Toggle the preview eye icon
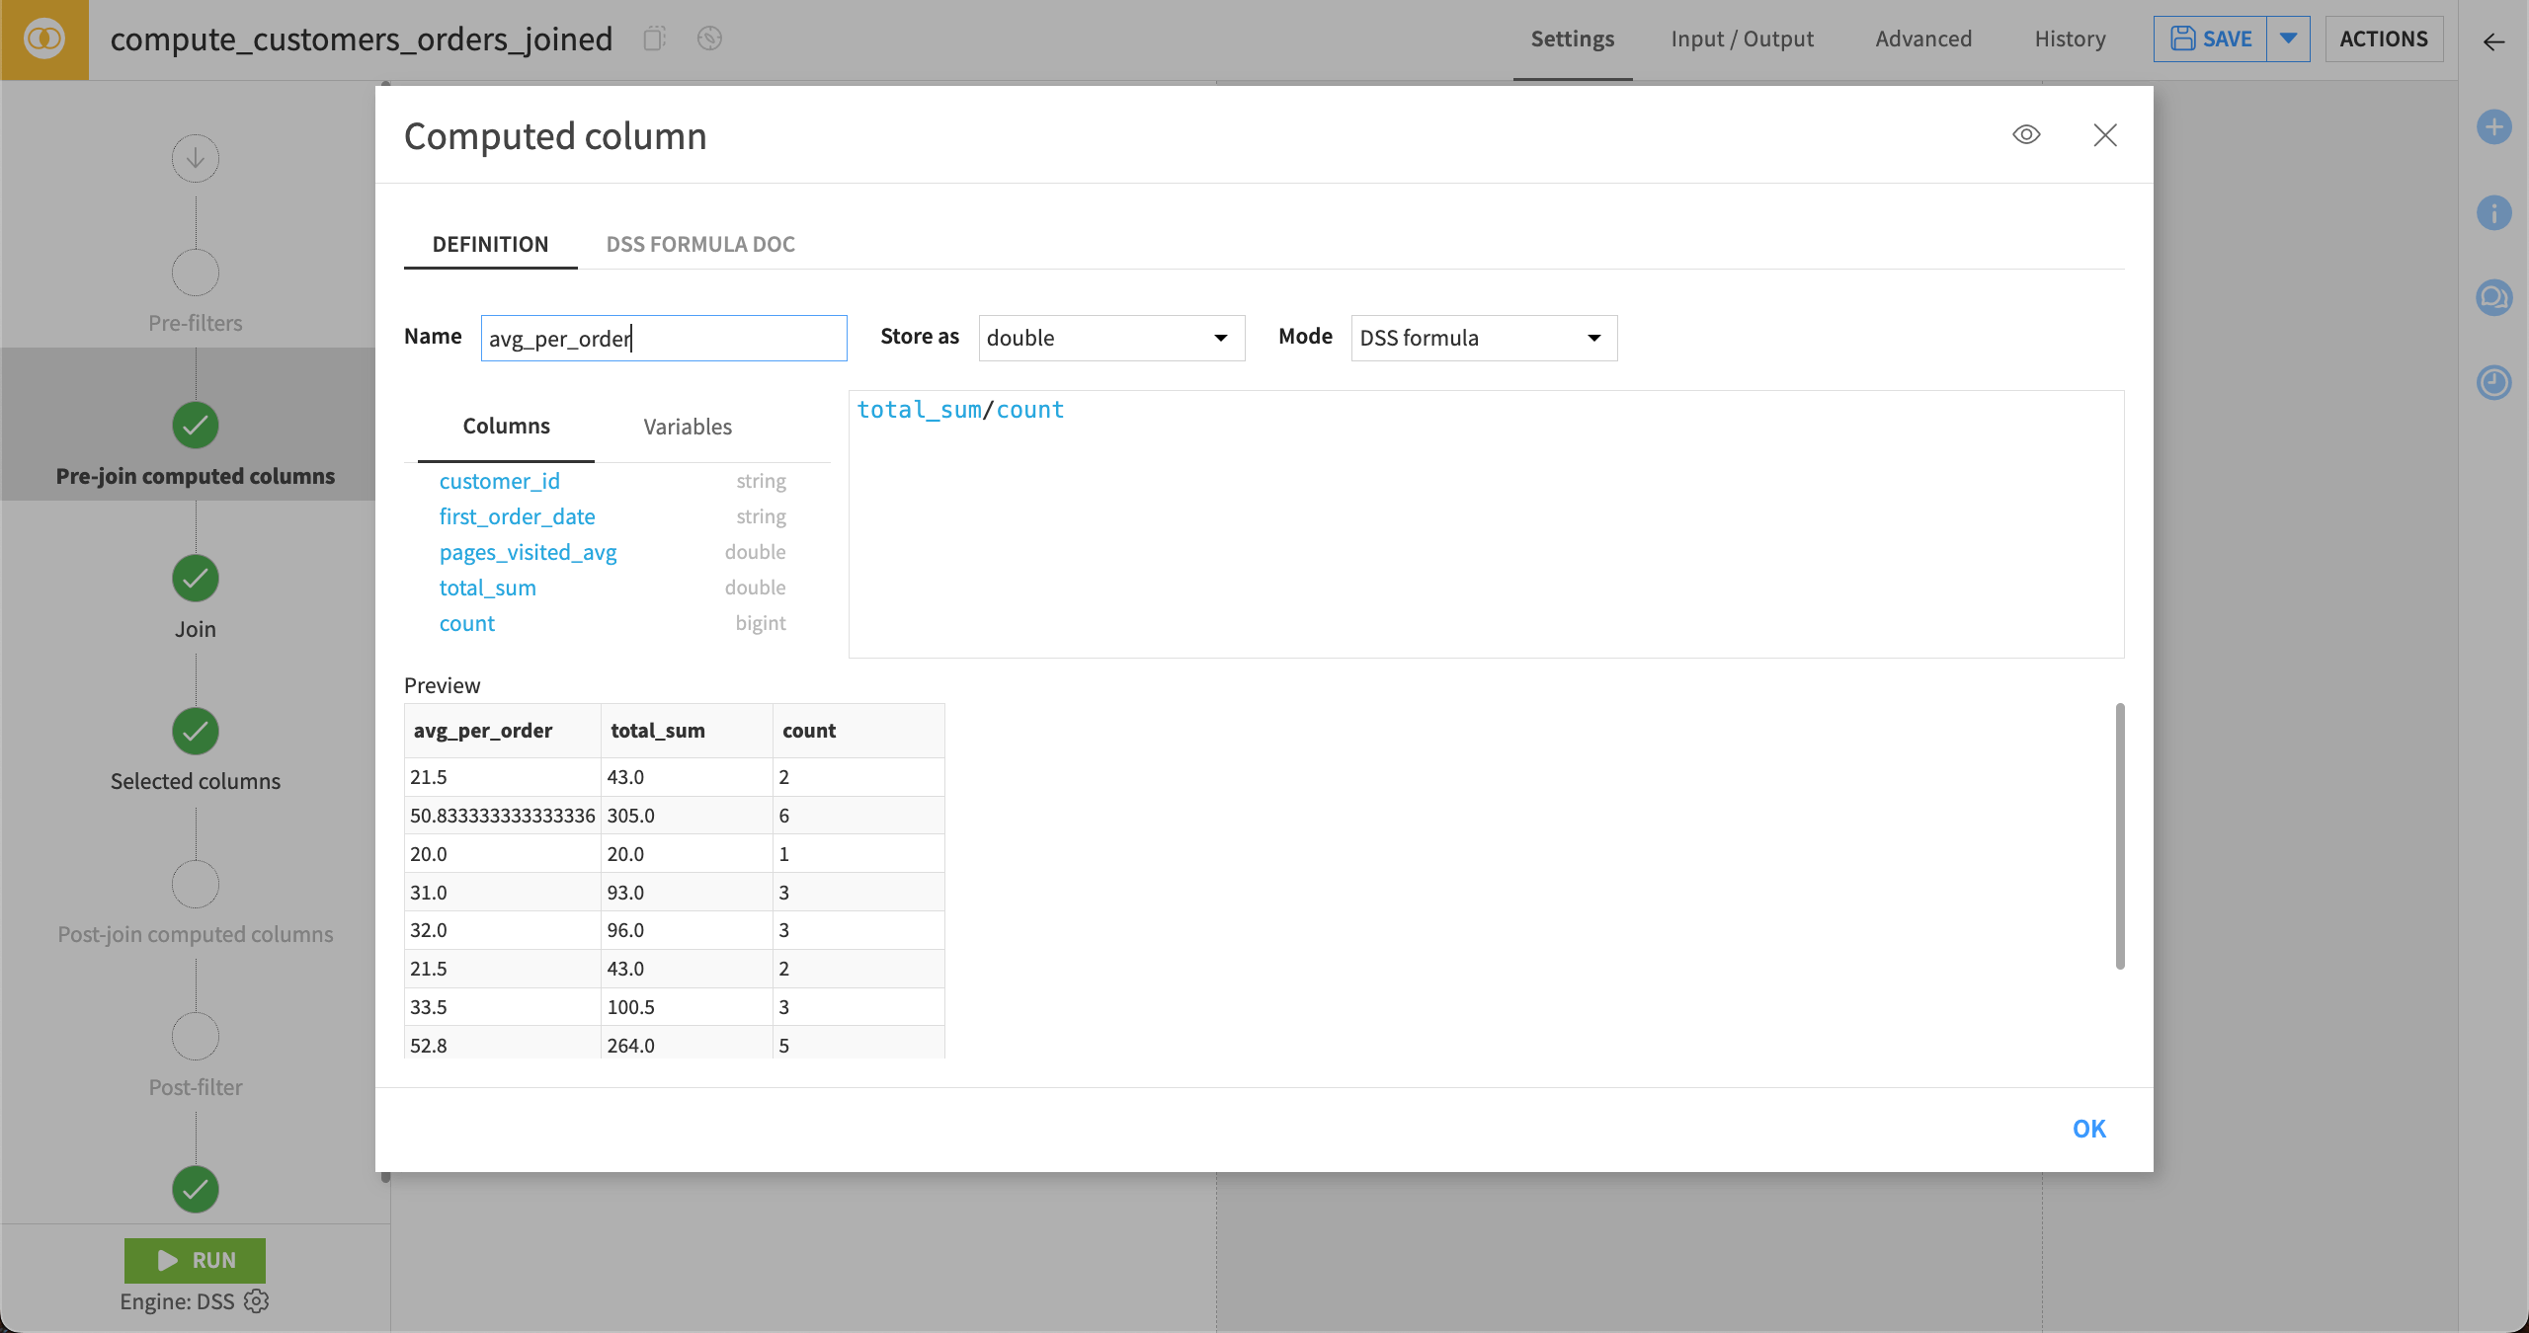The image size is (2529, 1333). (x=2026, y=134)
